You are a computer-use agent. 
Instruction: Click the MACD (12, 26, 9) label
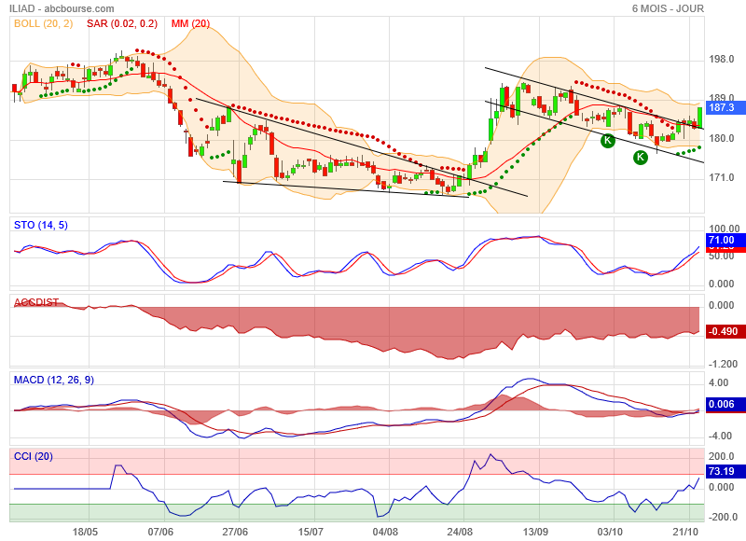tap(54, 380)
